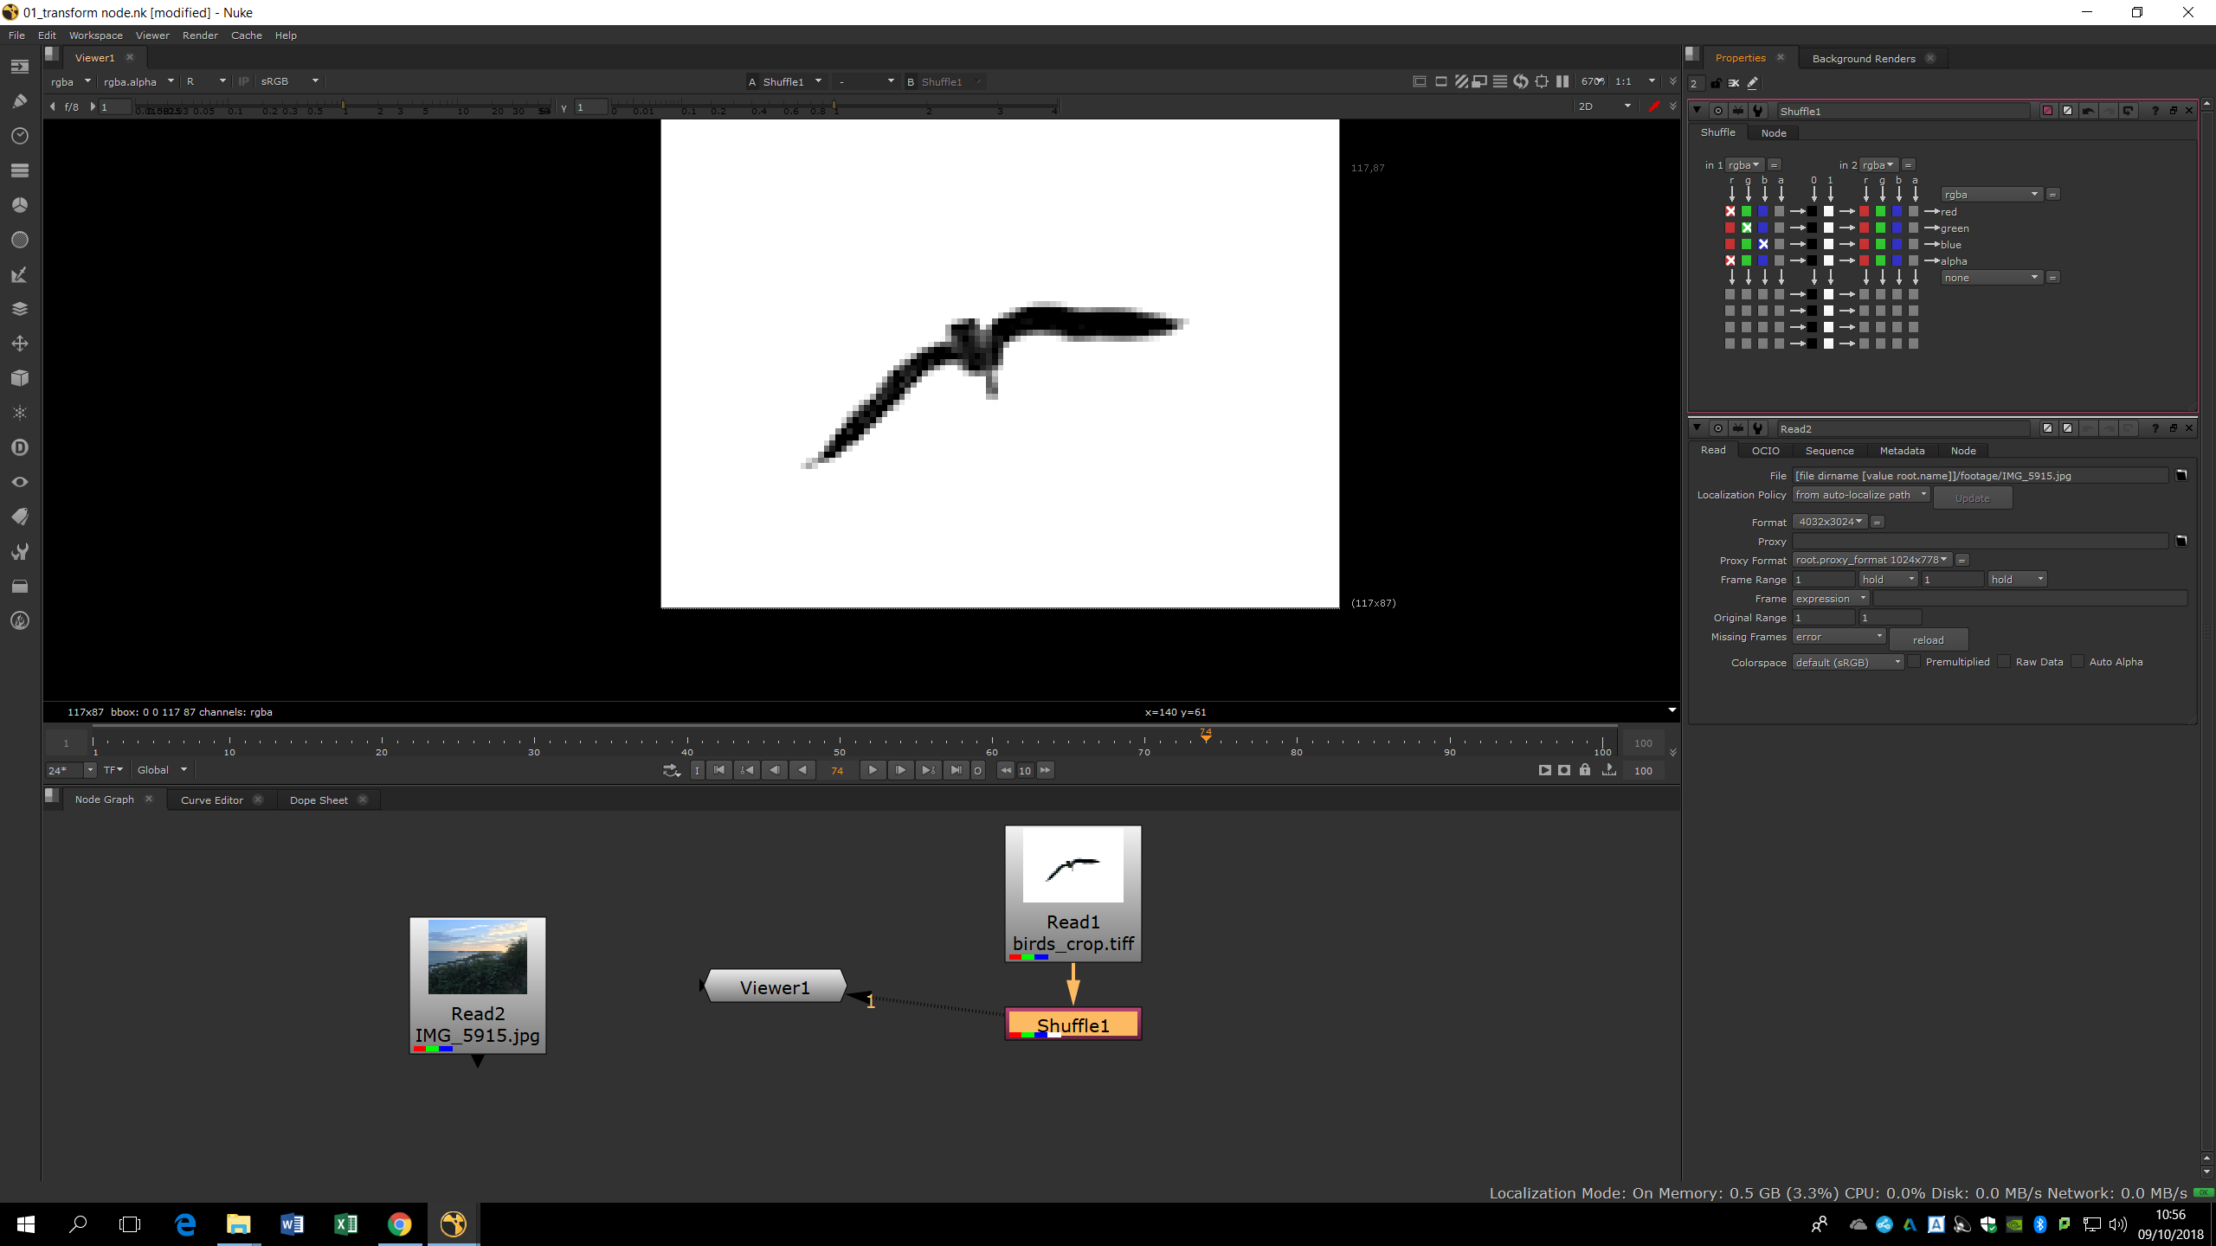Open the Render menu
Image resolution: width=2216 pixels, height=1246 pixels.
[200, 35]
